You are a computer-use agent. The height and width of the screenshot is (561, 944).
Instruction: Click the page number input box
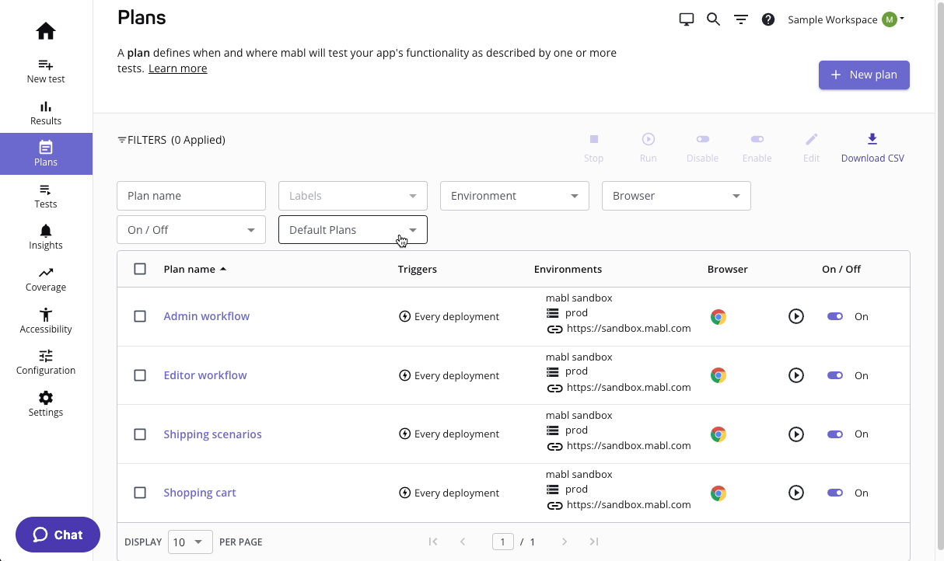click(x=503, y=542)
